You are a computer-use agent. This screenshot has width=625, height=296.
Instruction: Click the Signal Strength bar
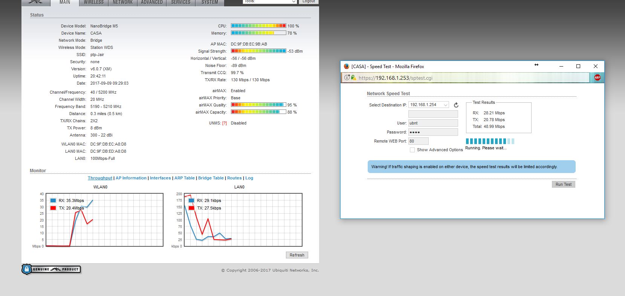(258, 51)
